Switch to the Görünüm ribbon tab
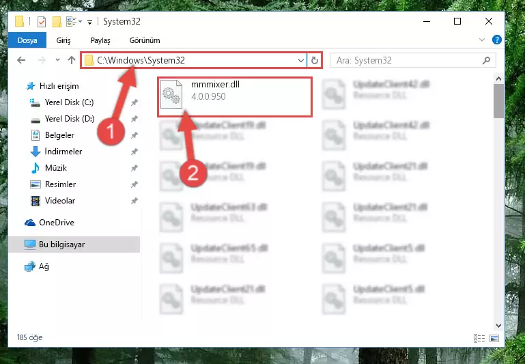Image resolution: width=525 pixels, height=364 pixels. [145, 40]
